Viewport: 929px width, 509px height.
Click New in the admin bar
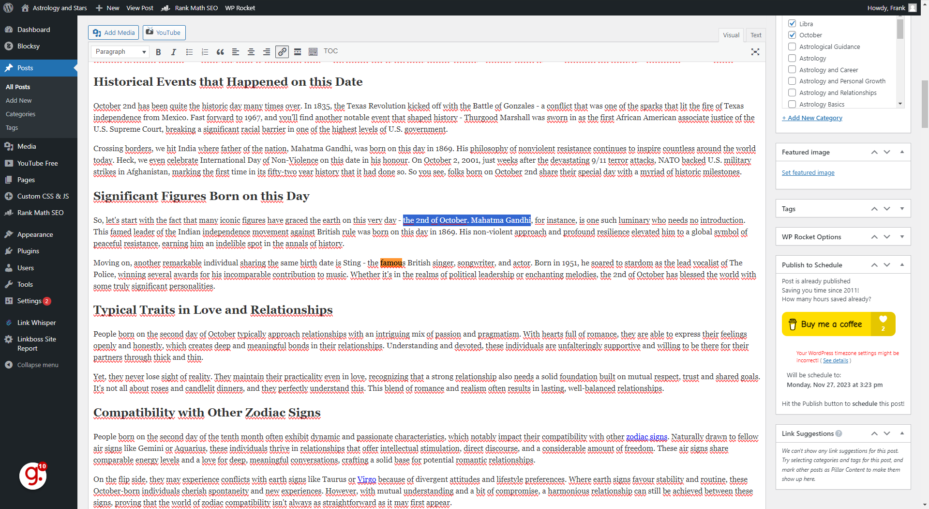tap(107, 8)
